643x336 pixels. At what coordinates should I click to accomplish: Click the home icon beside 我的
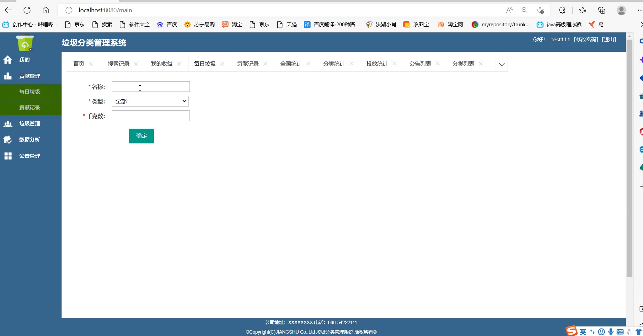[x=8, y=60]
